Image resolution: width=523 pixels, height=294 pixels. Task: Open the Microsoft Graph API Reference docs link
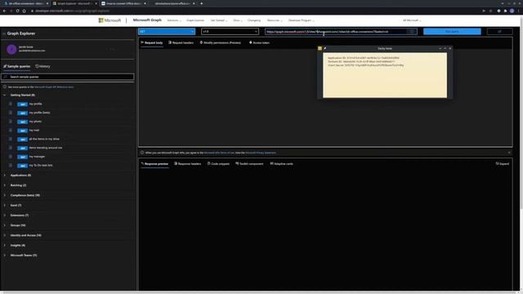tap(54, 87)
